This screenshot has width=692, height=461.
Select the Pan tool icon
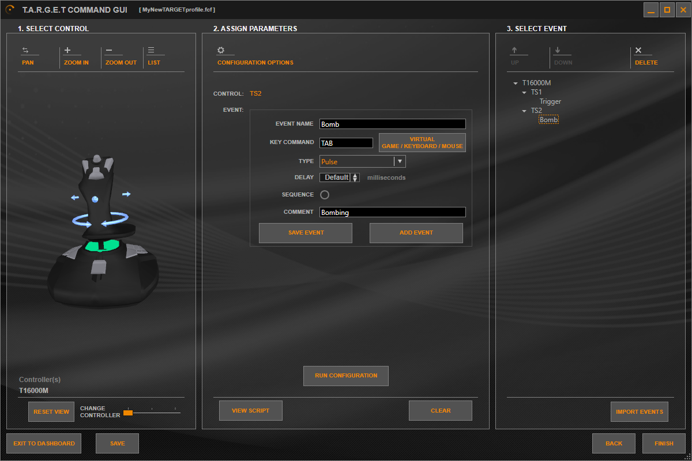[25, 50]
